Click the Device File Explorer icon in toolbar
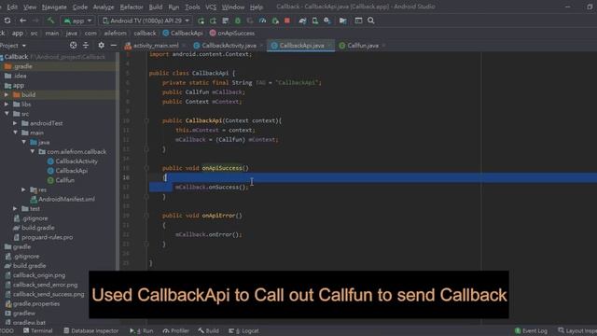597x336 pixels. 342,21
